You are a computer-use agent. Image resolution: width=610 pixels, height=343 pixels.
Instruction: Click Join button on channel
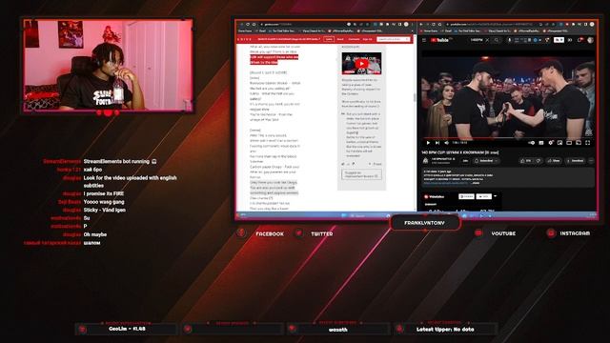tap(465, 161)
